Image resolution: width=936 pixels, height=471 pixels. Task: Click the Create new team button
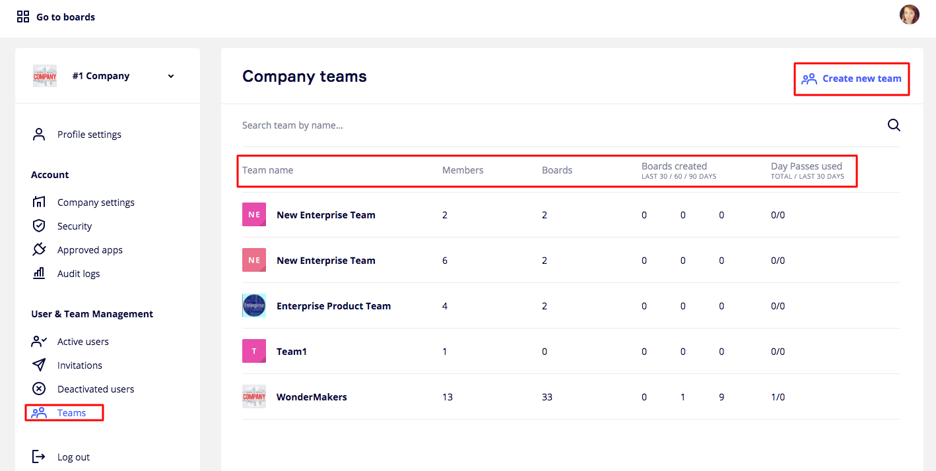coord(852,79)
